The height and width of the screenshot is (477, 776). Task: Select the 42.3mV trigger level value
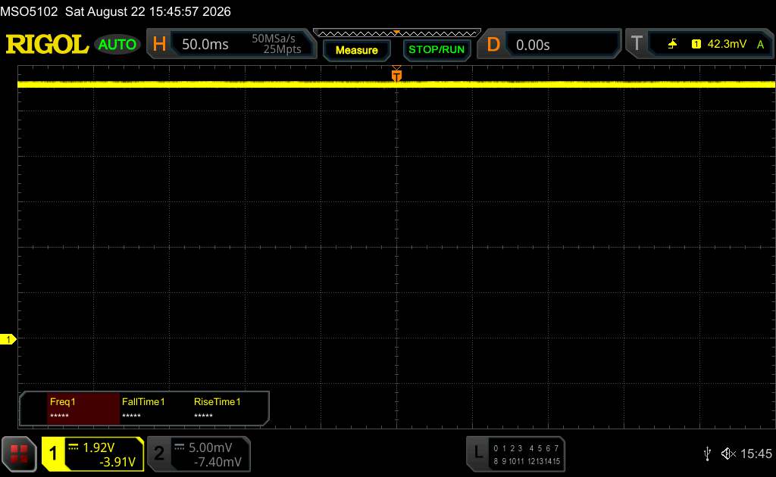pyautogui.click(x=727, y=44)
